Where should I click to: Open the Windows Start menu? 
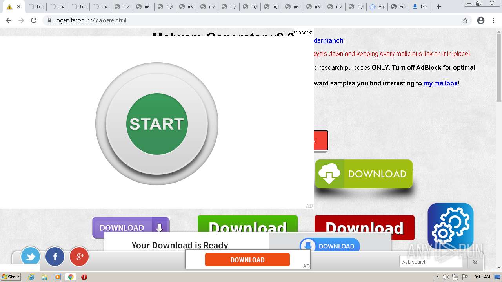tap(11, 277)
